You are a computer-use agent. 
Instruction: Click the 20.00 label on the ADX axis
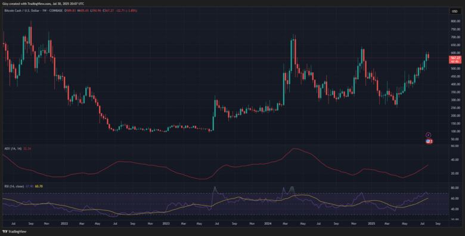coord(455,173)
